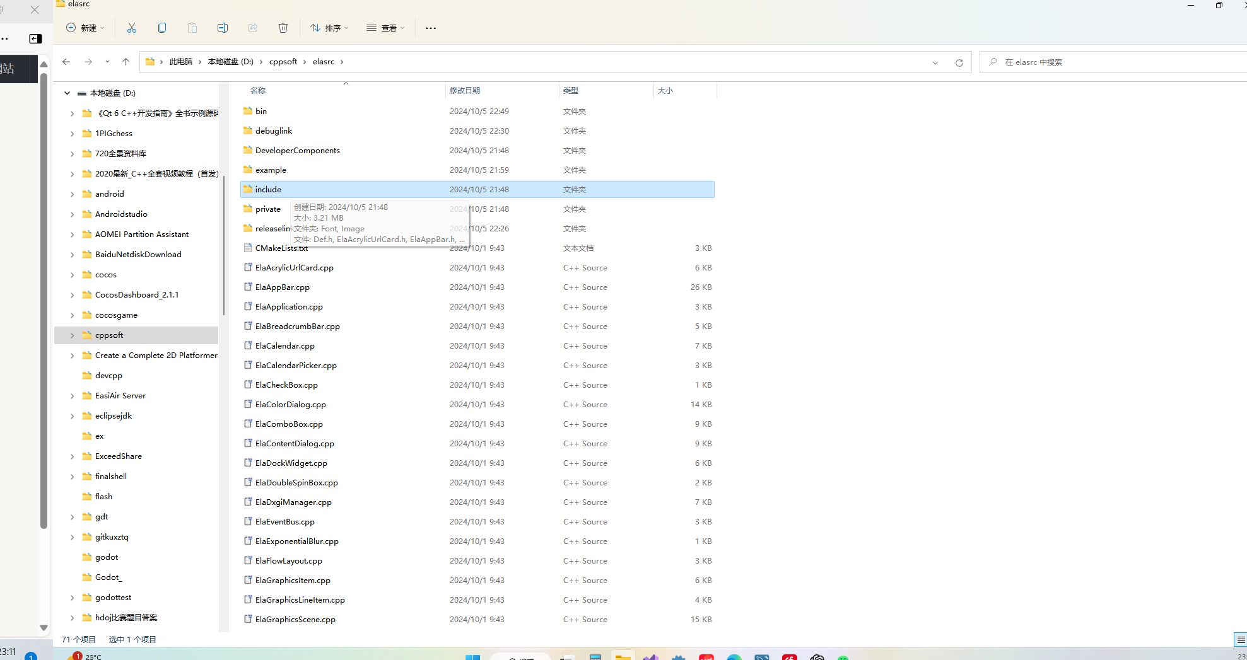
Task: Click the debuglink folder icon
Action: [x=248, y=130]
